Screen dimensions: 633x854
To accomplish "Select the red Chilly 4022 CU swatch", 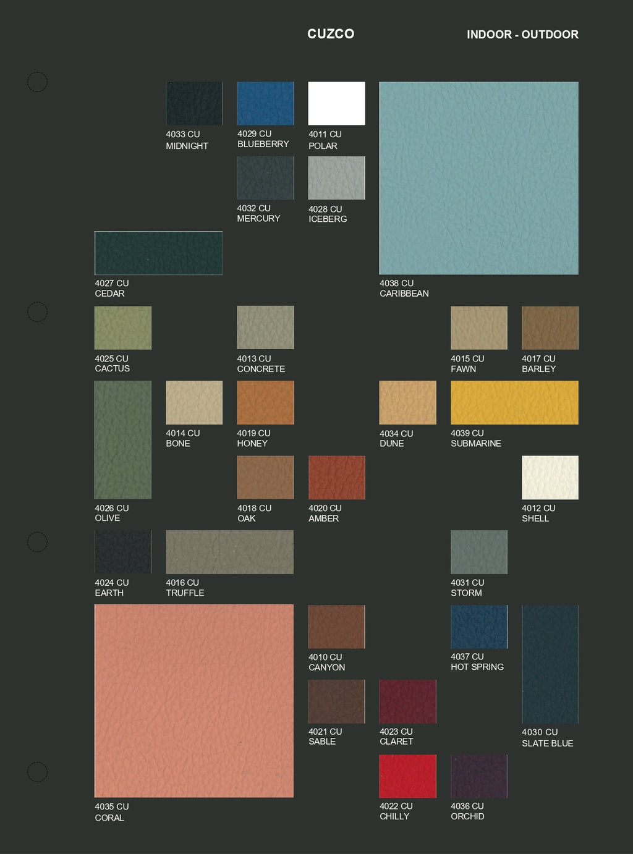I will 408,776.
